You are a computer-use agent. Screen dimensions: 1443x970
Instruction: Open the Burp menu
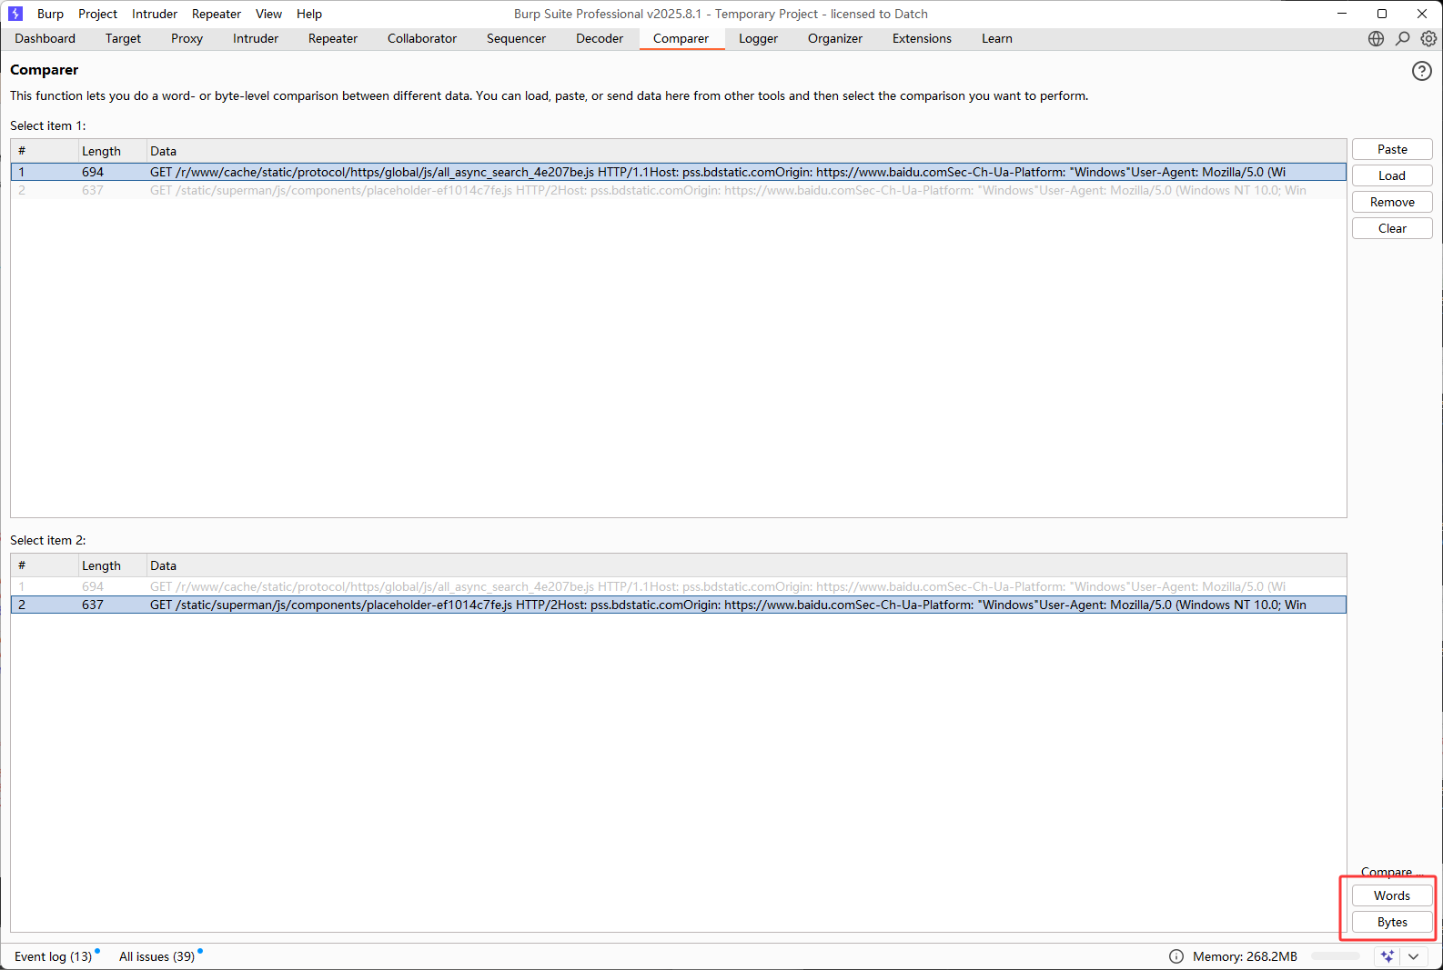50,14
